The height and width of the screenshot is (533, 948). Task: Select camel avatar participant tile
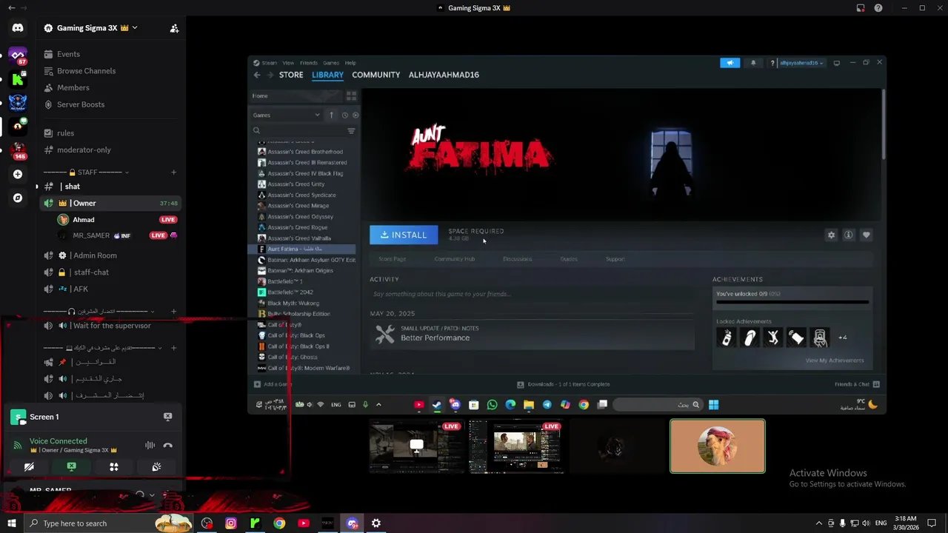(718, 446)
